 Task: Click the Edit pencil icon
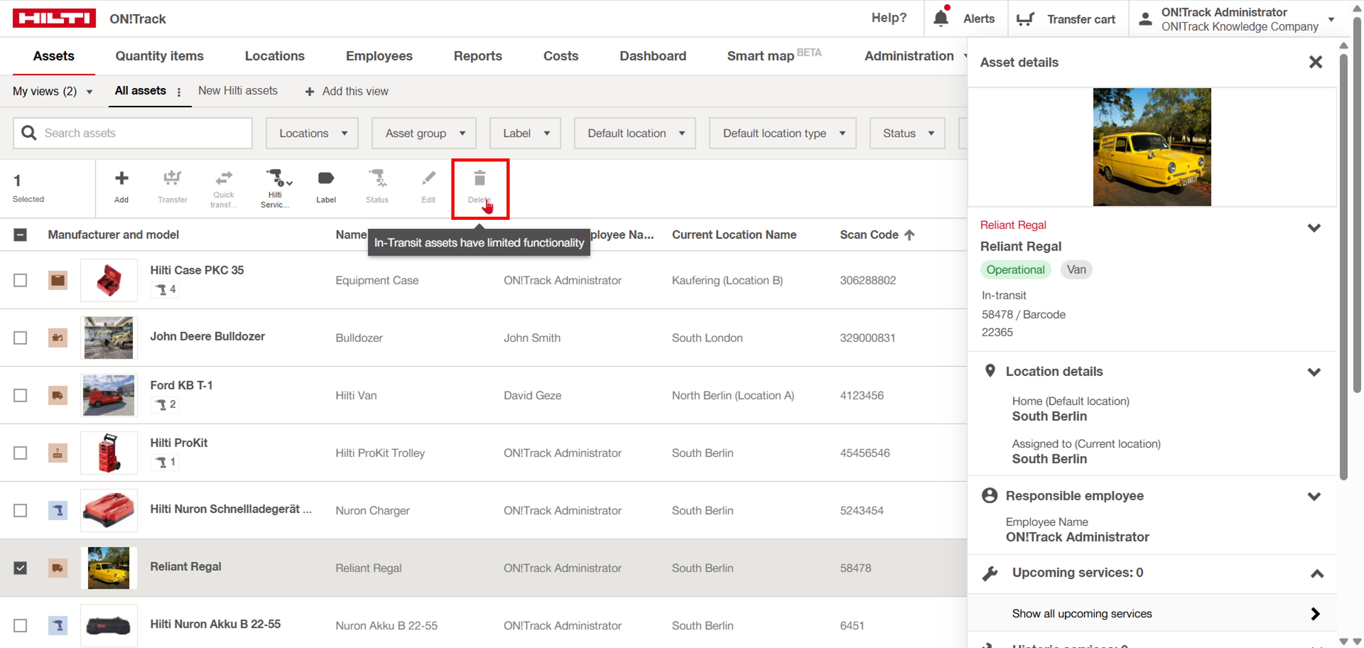pyautogui.click(x=428, y=178)
